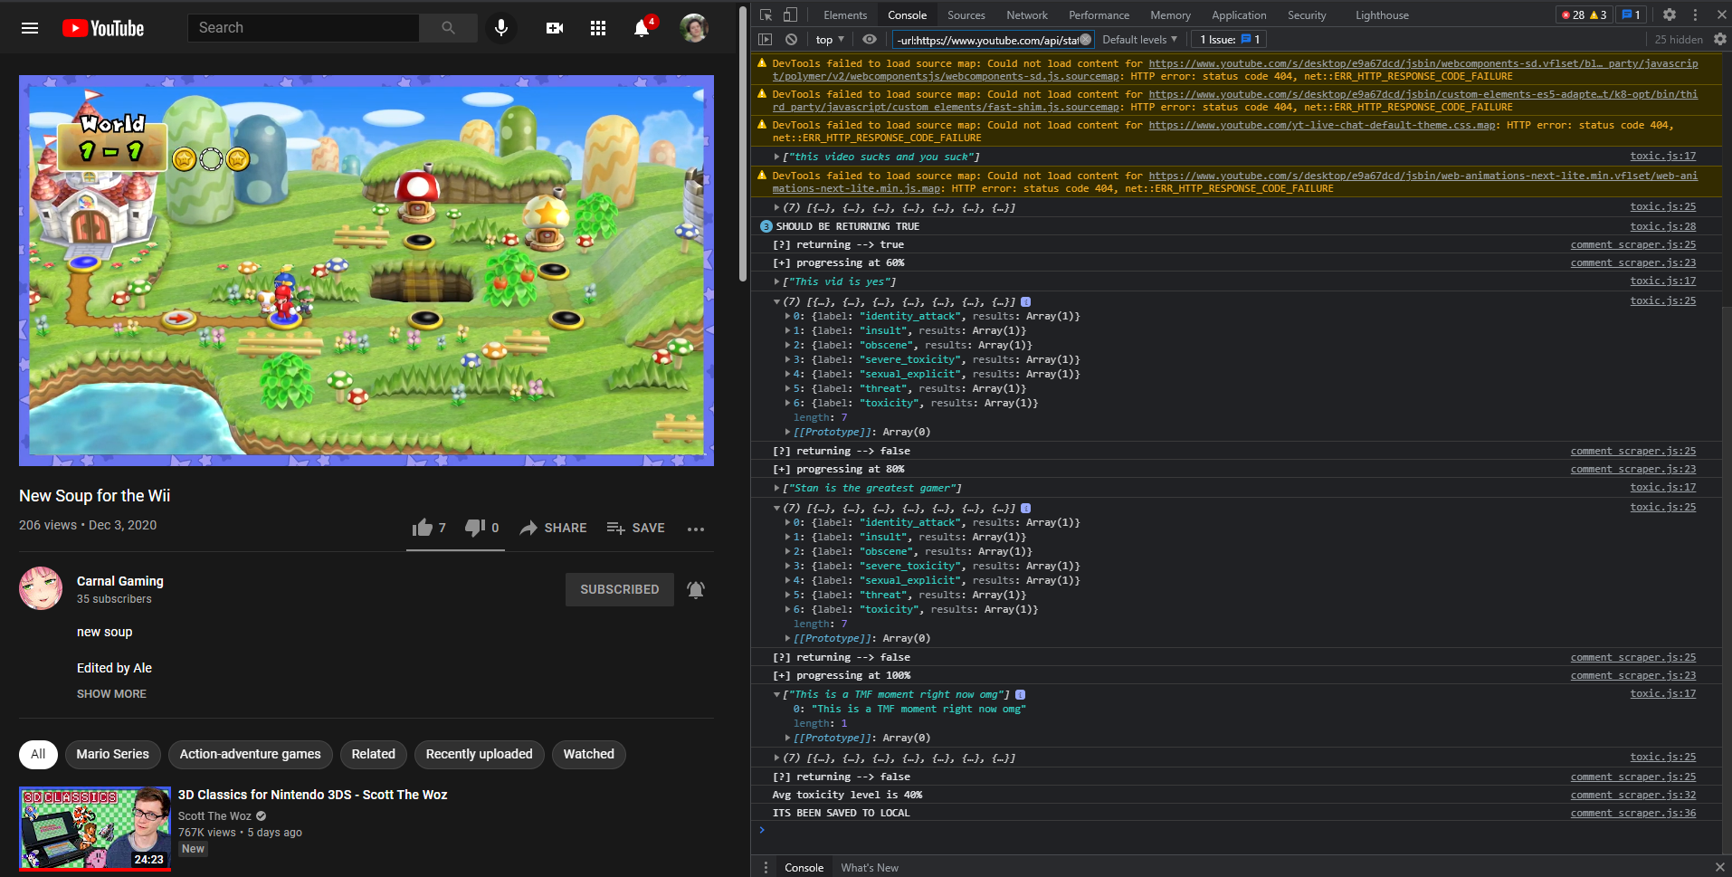Open the Performance tab
Viewport: 1732px width, 877px height.
point(1099,15)
